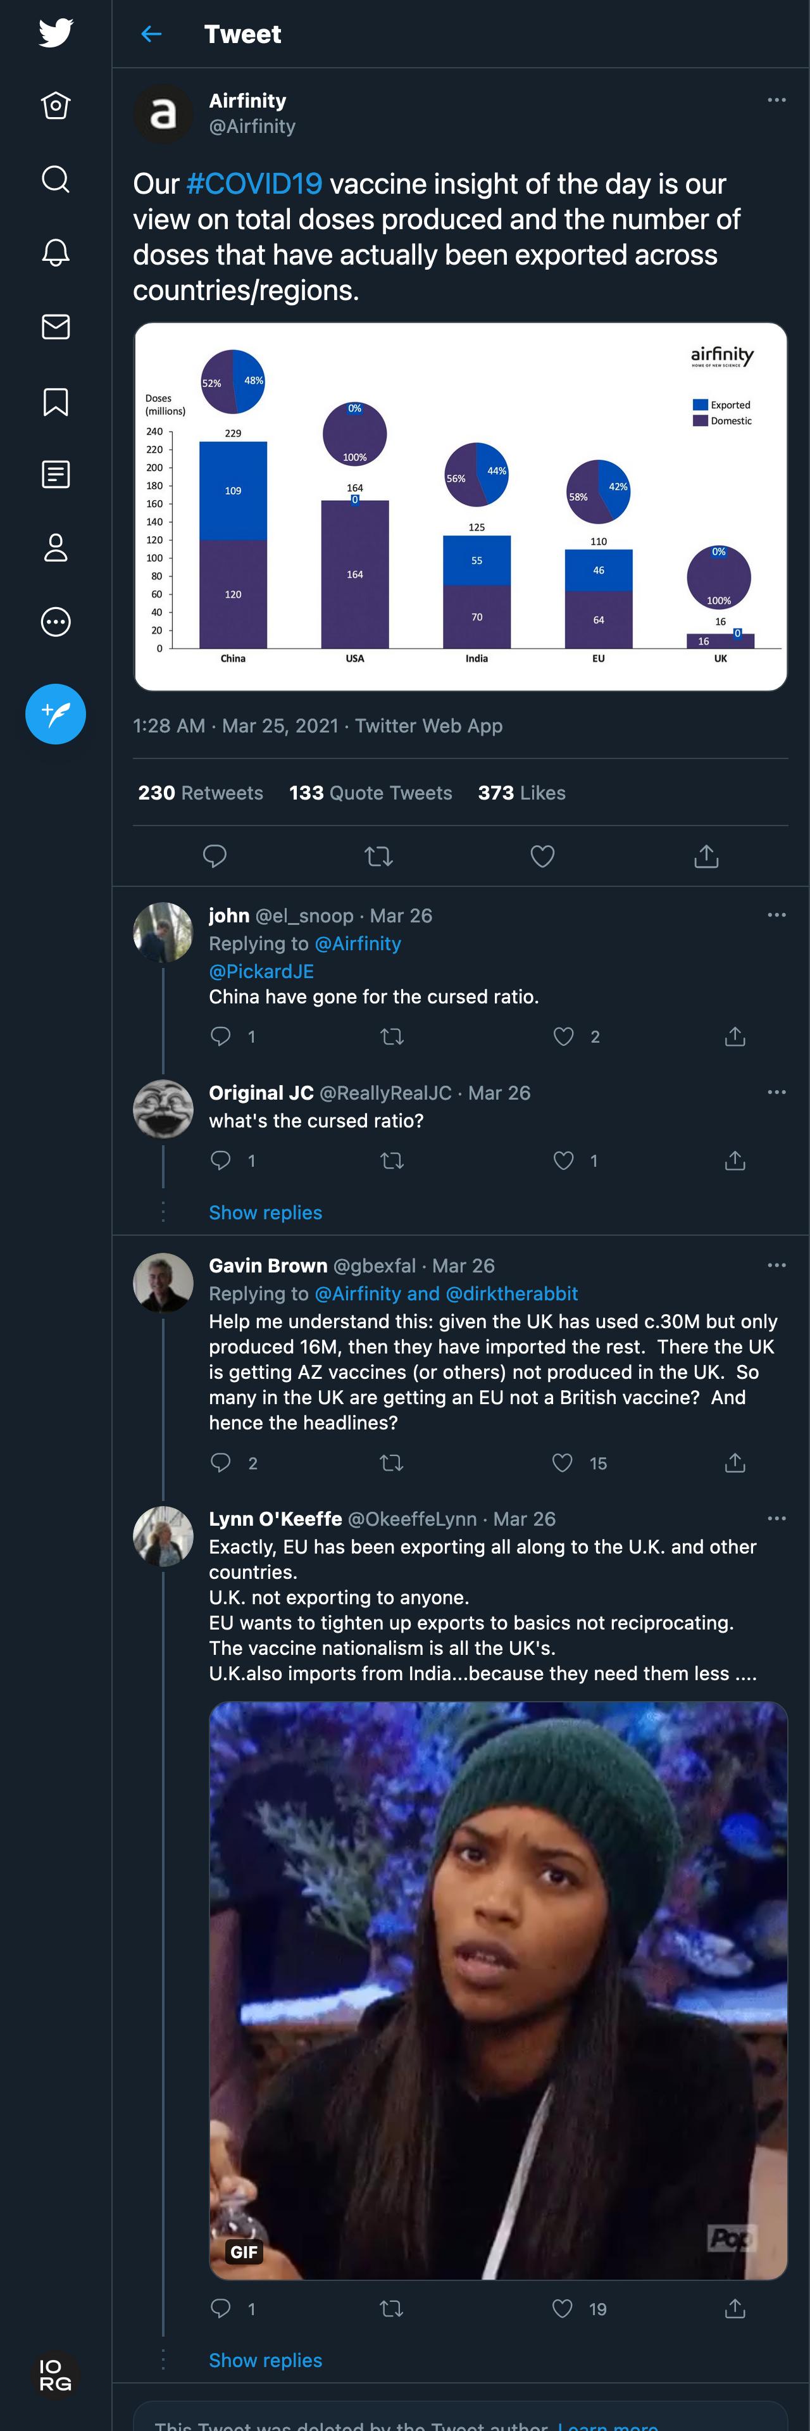The width and height of the screenshot is (810, 2431).
Task: Click the compose Tweet button
Action: 56,713
